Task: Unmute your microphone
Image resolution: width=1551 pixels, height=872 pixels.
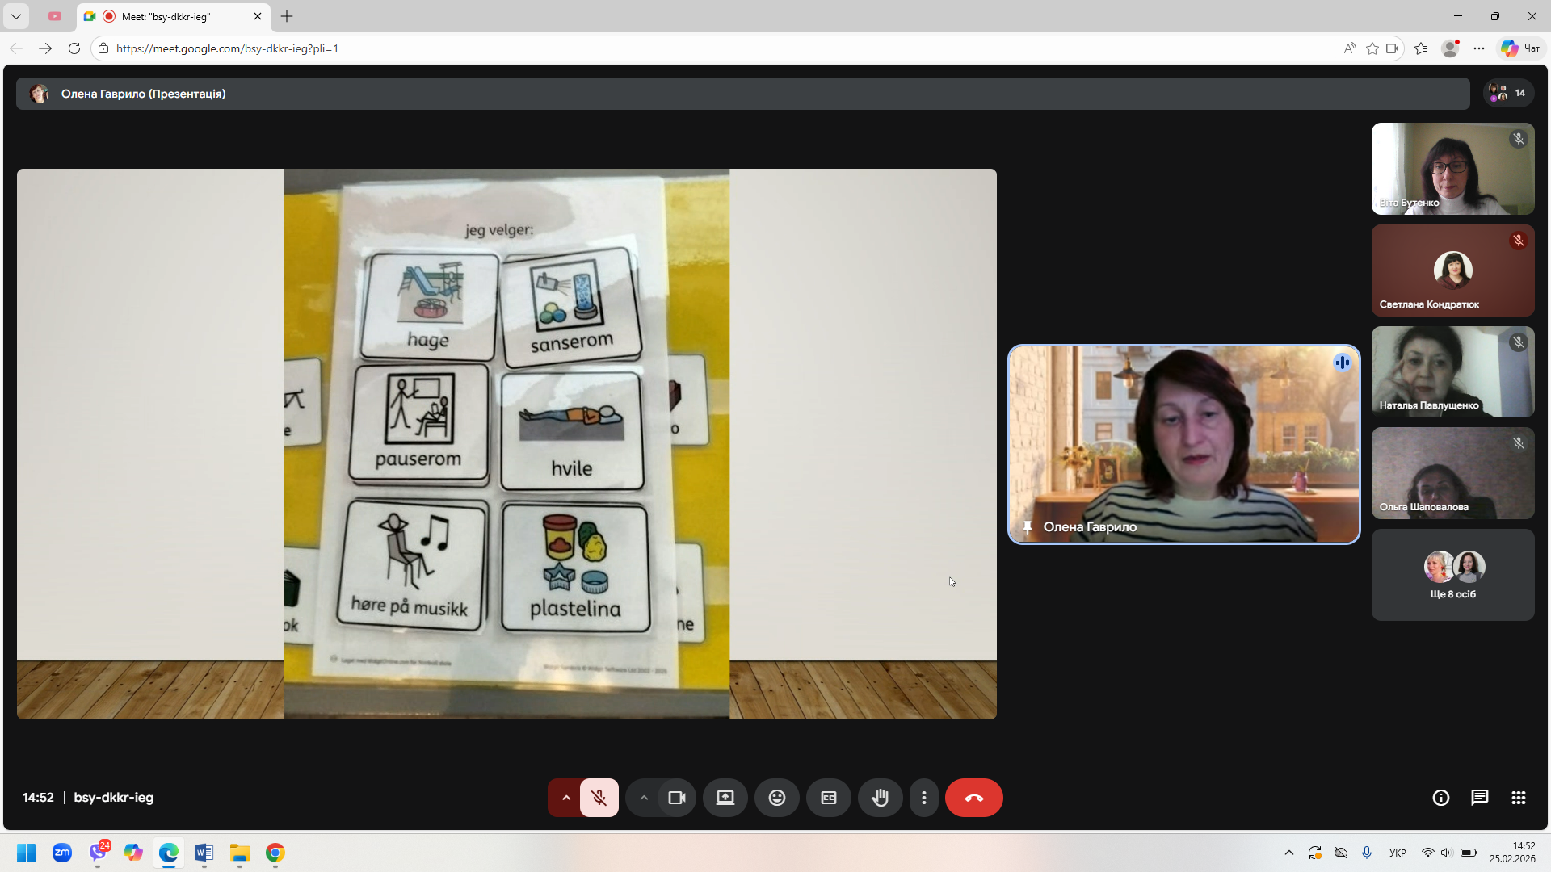Action: 599,798
